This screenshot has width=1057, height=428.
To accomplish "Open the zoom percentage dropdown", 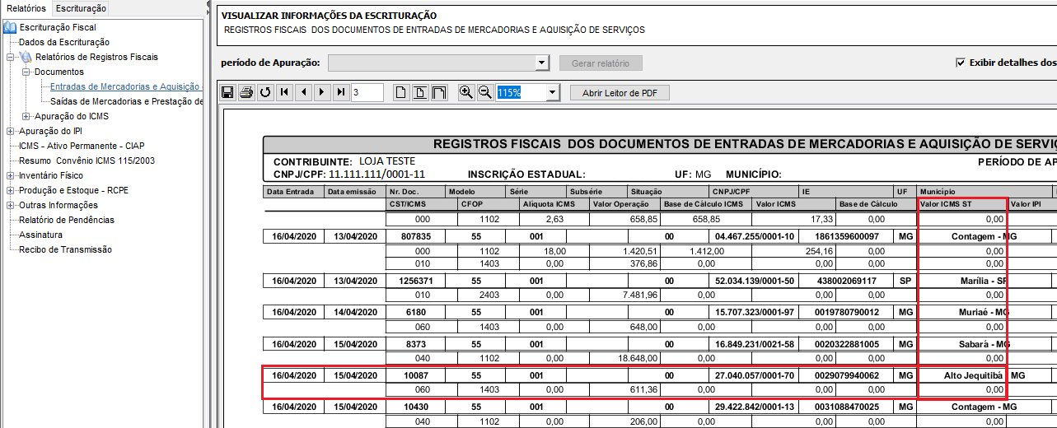I will [552, 92].
